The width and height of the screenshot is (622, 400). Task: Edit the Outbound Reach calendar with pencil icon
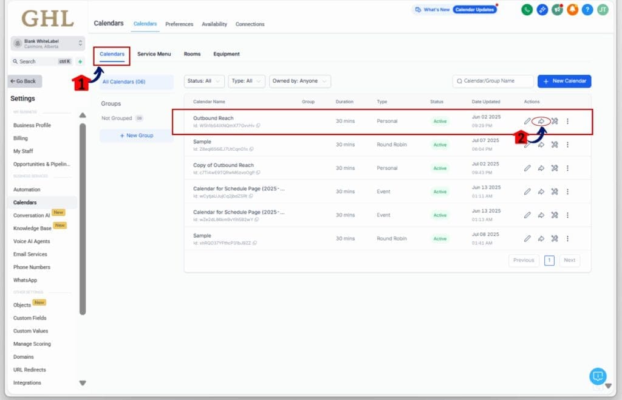[527, 121]
